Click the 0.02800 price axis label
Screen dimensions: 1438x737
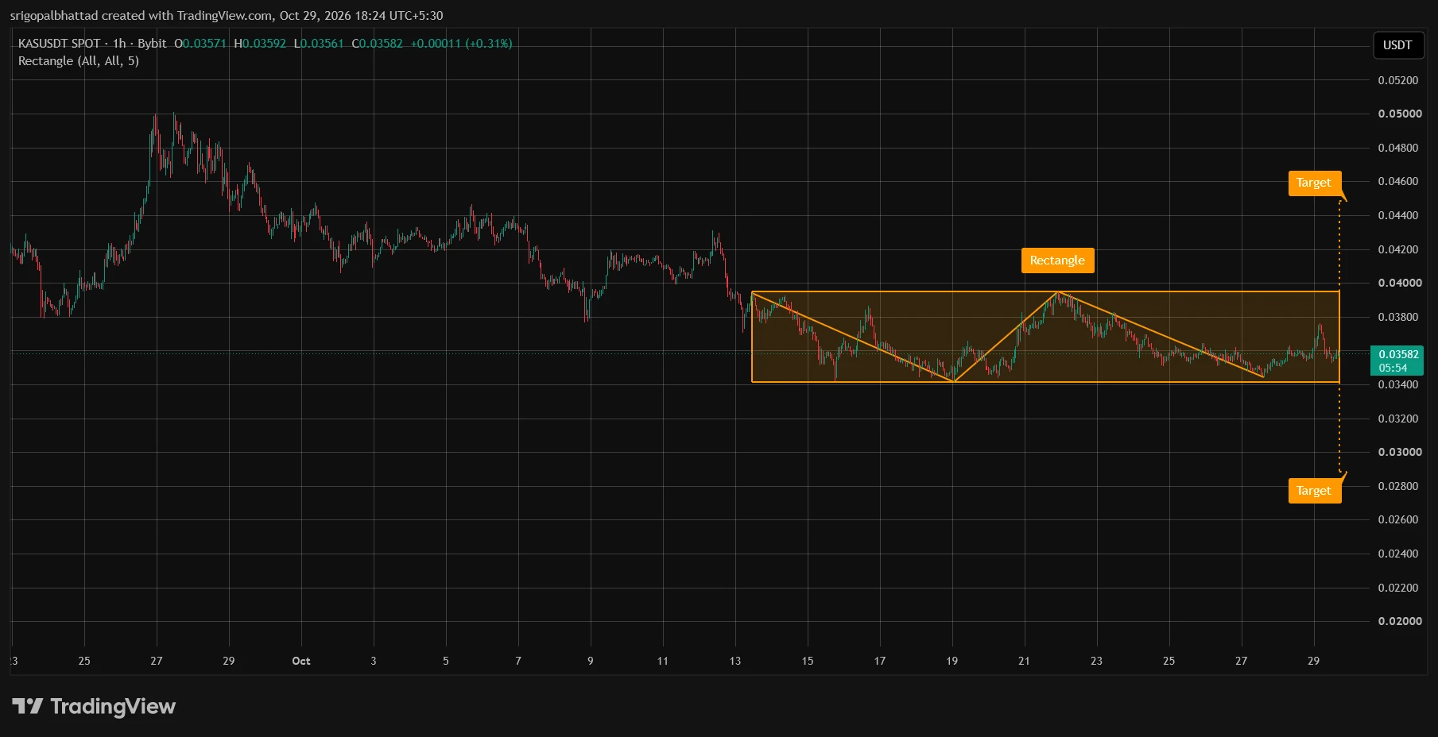point(1398,486)
